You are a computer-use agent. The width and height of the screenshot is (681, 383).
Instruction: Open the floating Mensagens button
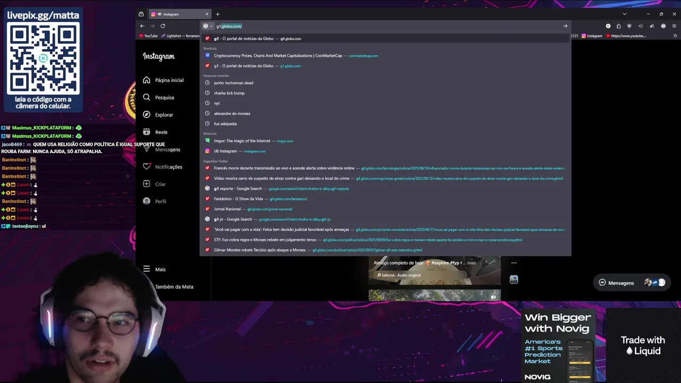632,283
